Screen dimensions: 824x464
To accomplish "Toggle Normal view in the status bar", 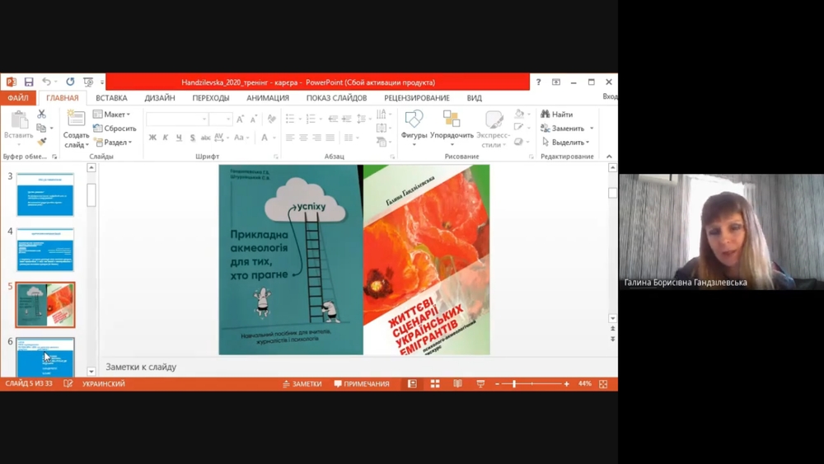I will pos(412,384).
